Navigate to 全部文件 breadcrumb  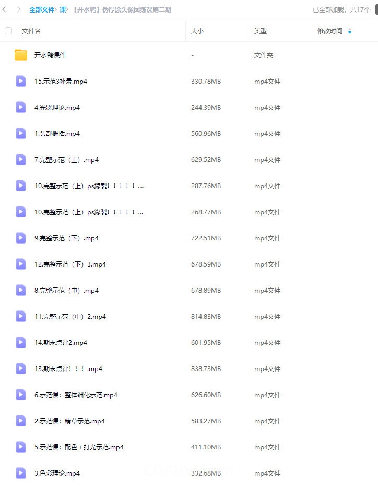pyautogui.click(x=42, y=9)
